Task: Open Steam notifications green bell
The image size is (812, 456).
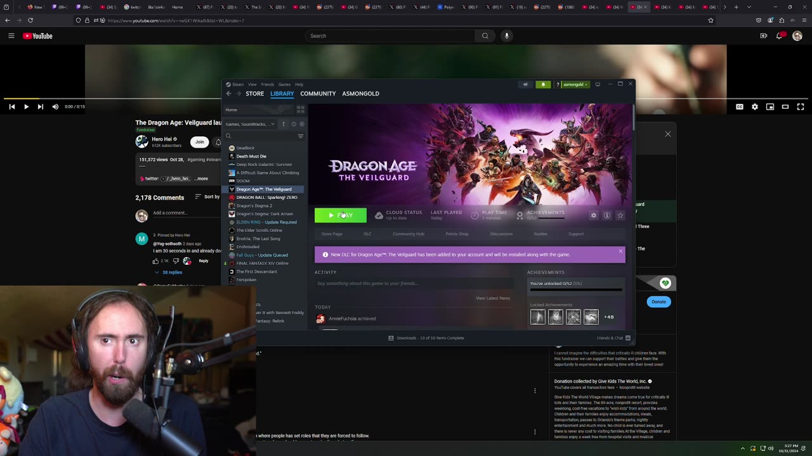Action: 543,84
